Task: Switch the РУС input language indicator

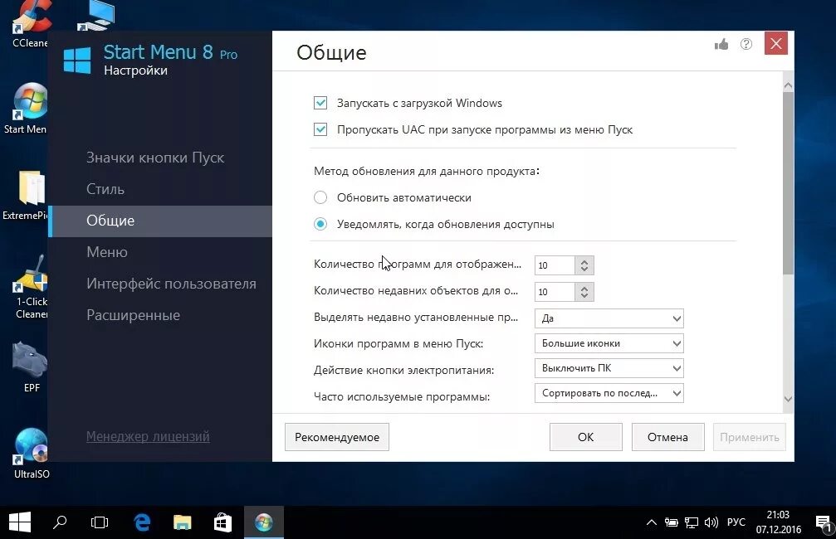Action: (736, 522)
